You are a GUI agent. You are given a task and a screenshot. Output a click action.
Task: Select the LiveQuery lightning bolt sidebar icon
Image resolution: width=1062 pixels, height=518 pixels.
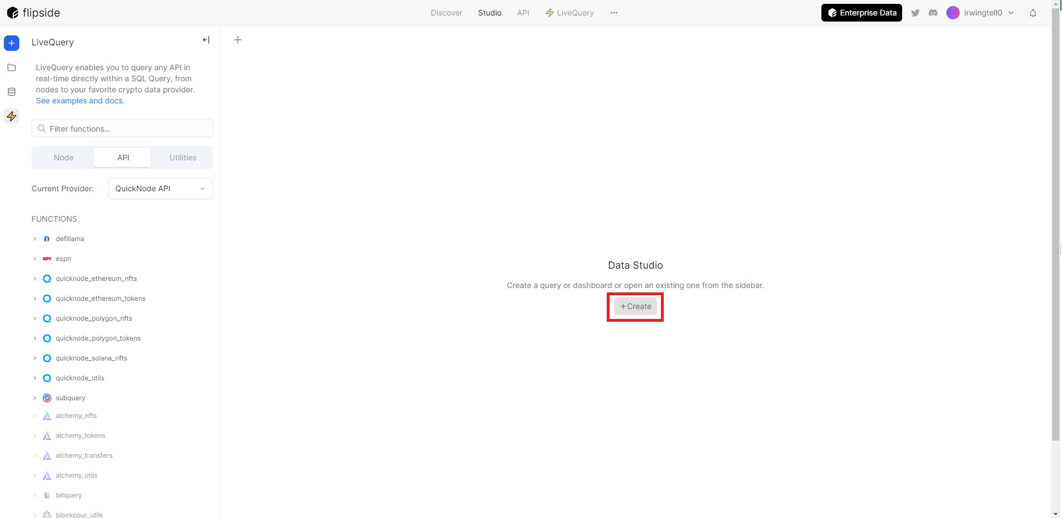click(x=12, y=116)
